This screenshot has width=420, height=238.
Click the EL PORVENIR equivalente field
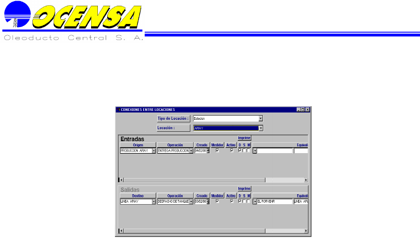pos(275,202)
